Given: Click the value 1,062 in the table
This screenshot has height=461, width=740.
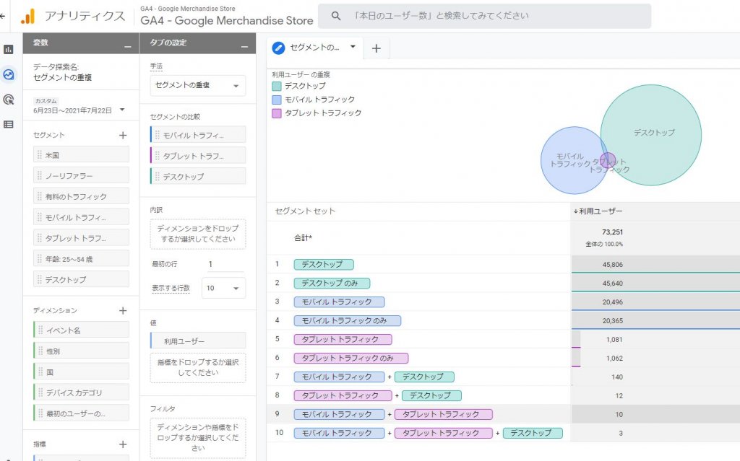Looking at the screenshot, I should click(x=614, y=359).
